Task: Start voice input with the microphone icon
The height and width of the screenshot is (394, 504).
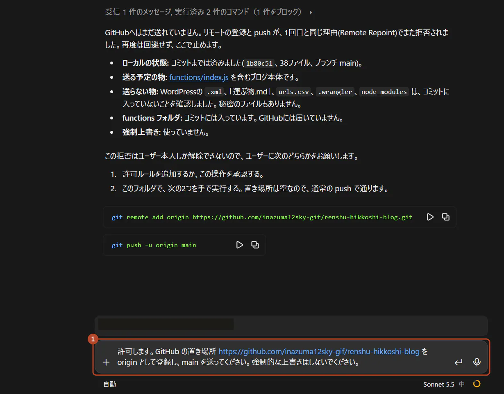Action: point(477,362)
